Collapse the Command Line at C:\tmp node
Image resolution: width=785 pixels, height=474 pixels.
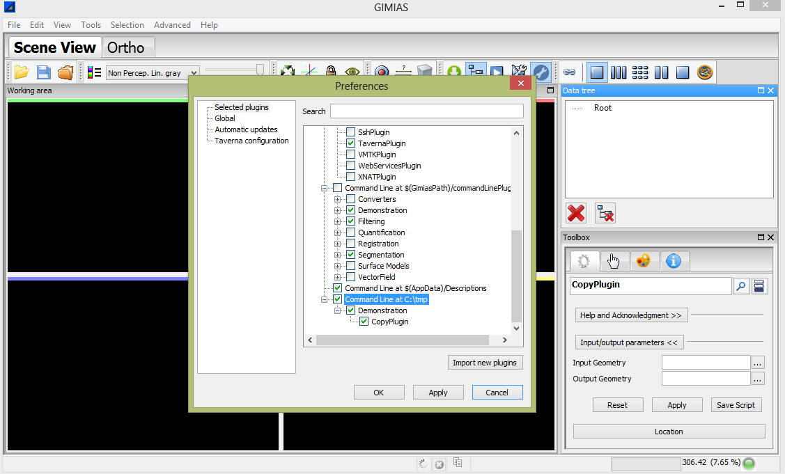pyautogui.click(x=324, y=299)
